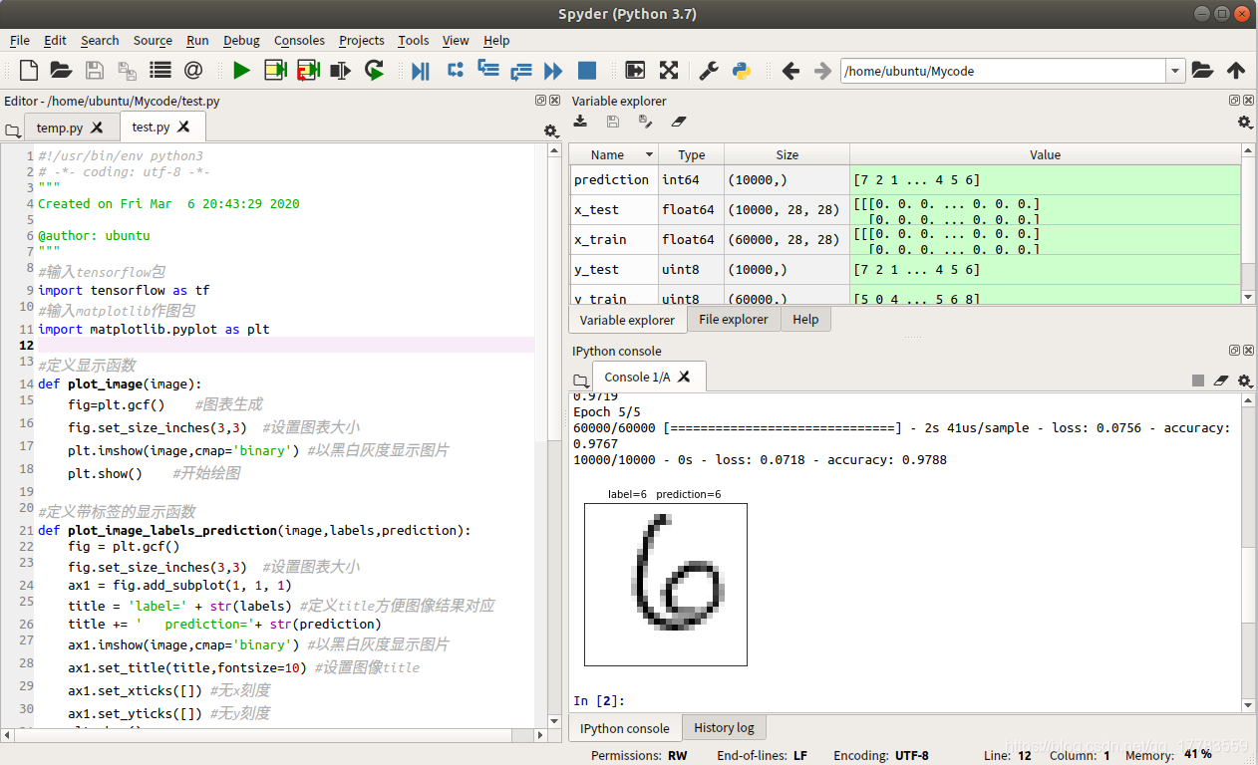The width and height of the screenshot is (1258, 765).
Task: Click the Re-run last script icon
Action: pos(374,71)
